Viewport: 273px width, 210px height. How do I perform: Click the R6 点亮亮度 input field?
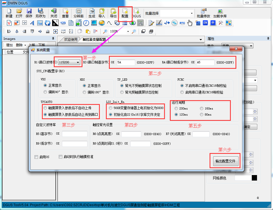pyautogui.click(x=131, y=134)
